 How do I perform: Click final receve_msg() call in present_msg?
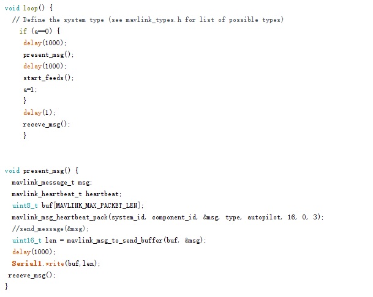(x=32, y=276)
